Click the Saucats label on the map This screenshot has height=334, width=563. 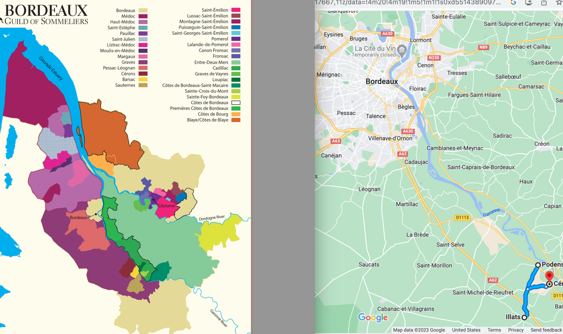[x=369, y=265]
